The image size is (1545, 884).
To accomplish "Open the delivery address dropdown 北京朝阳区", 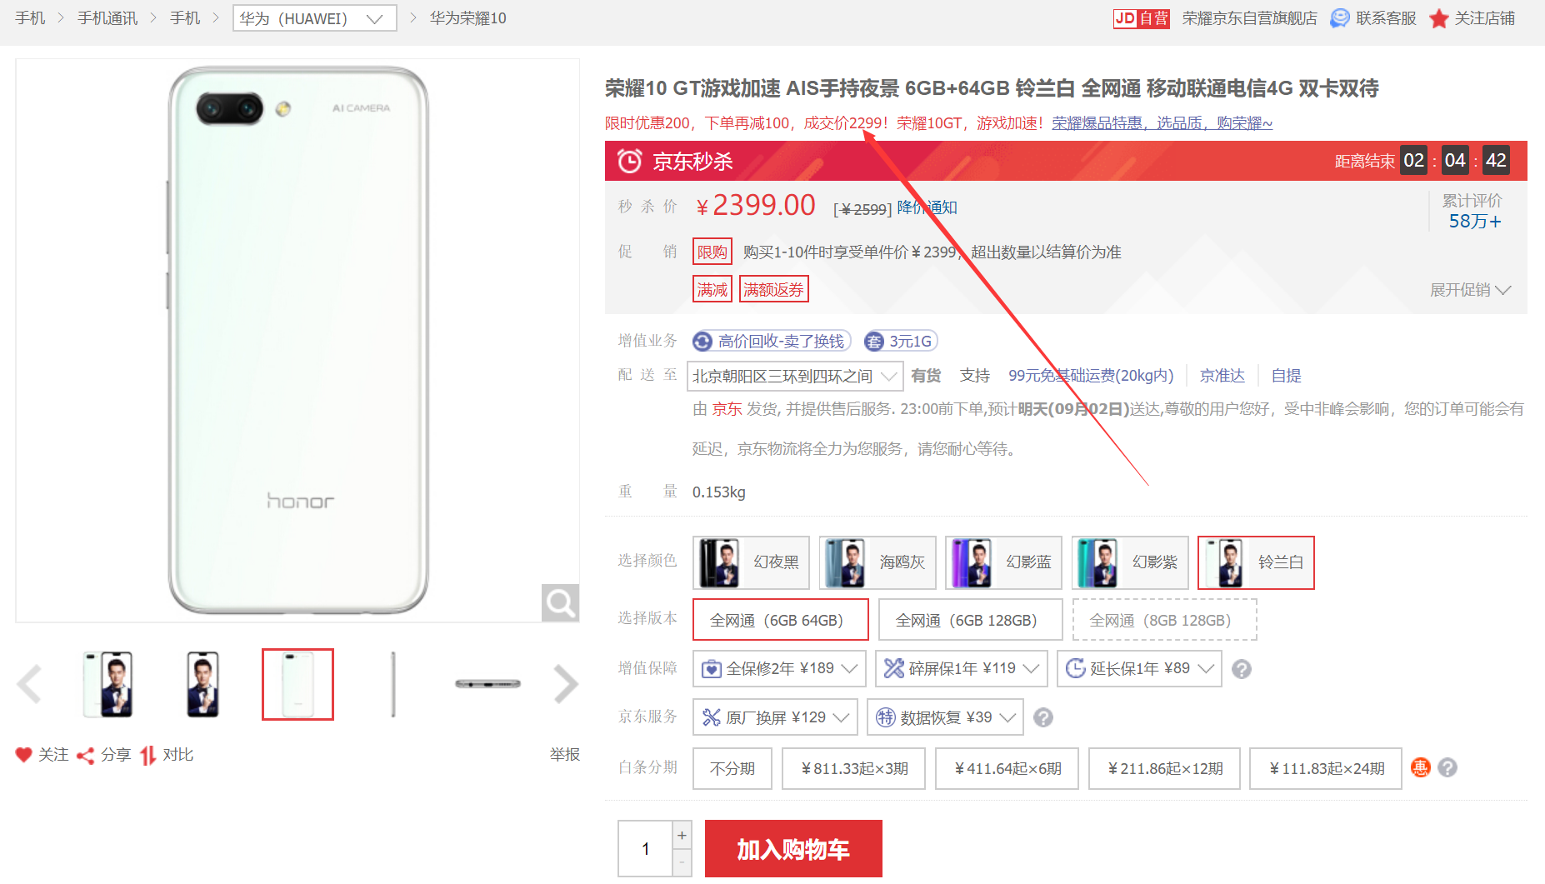I will [x=795, y=376].
